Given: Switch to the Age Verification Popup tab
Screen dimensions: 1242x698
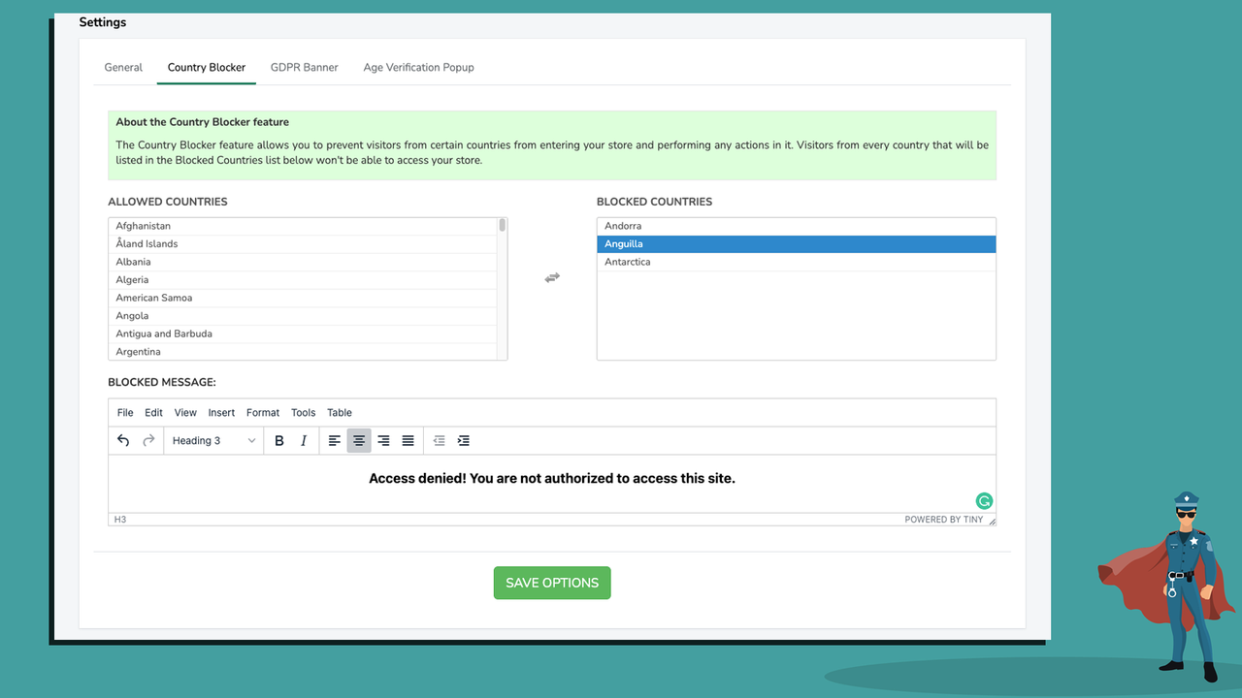Looking at the screenshot, I should (x=418, y=67).
